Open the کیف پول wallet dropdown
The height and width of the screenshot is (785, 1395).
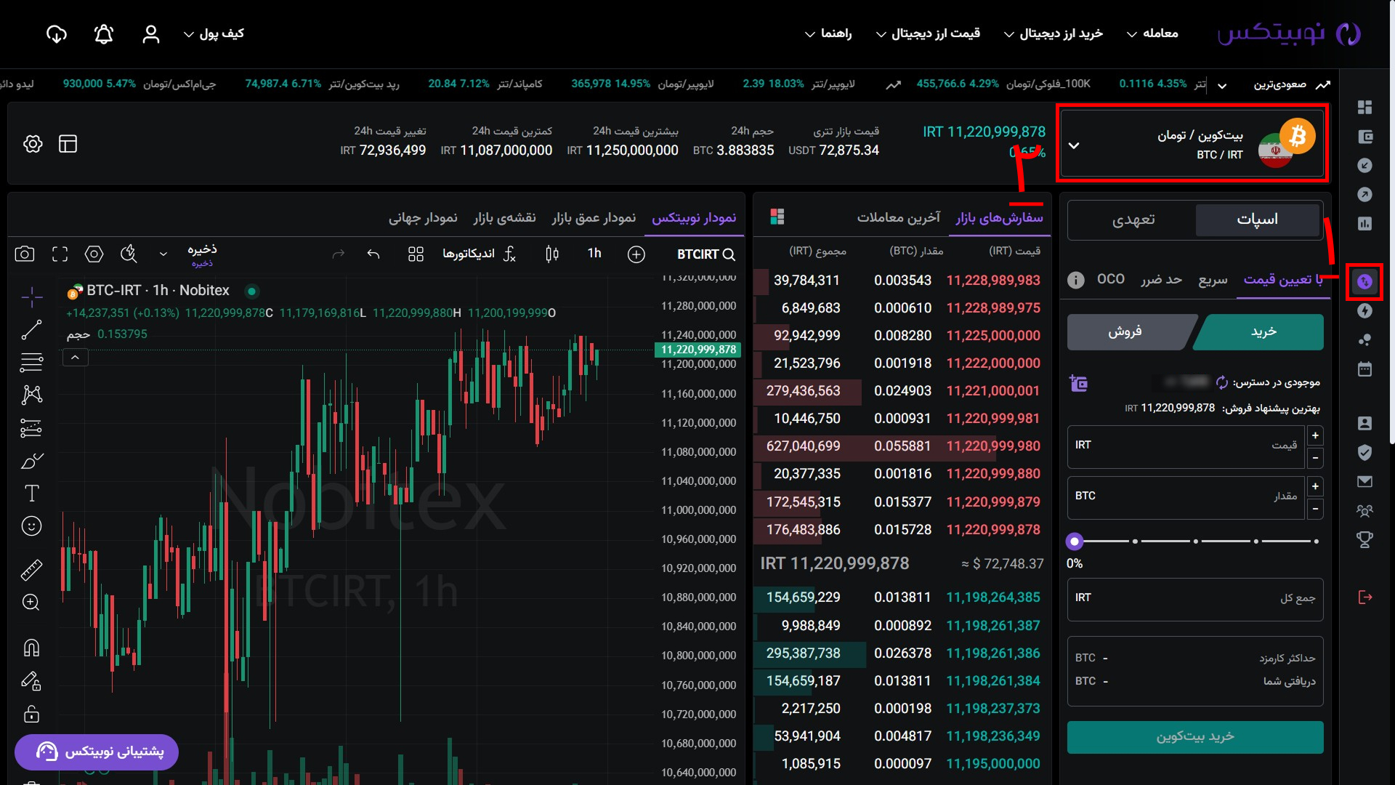(x=214, y=34)
